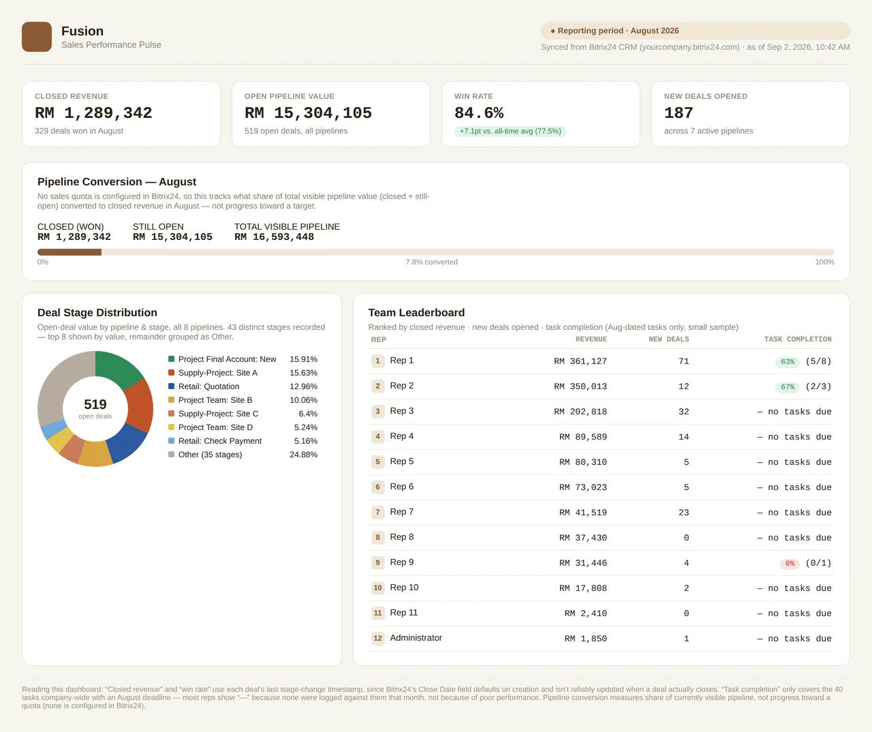
Task: Click the 67% task completion badge
Action: (x=788, y=387)
